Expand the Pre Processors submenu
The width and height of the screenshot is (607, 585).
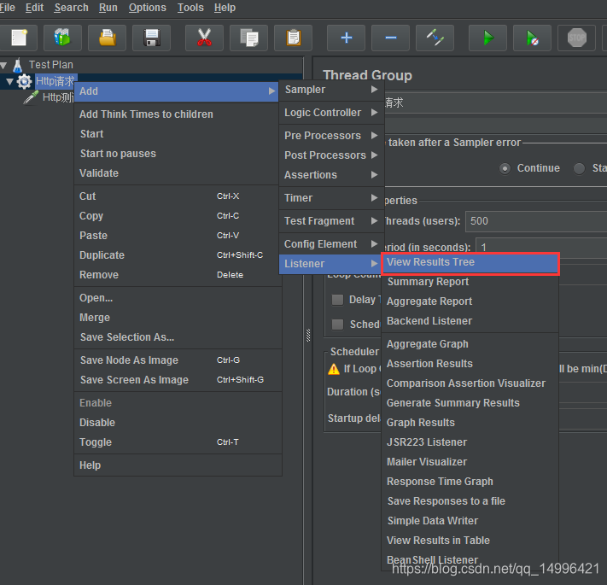(x=331, y=136)
